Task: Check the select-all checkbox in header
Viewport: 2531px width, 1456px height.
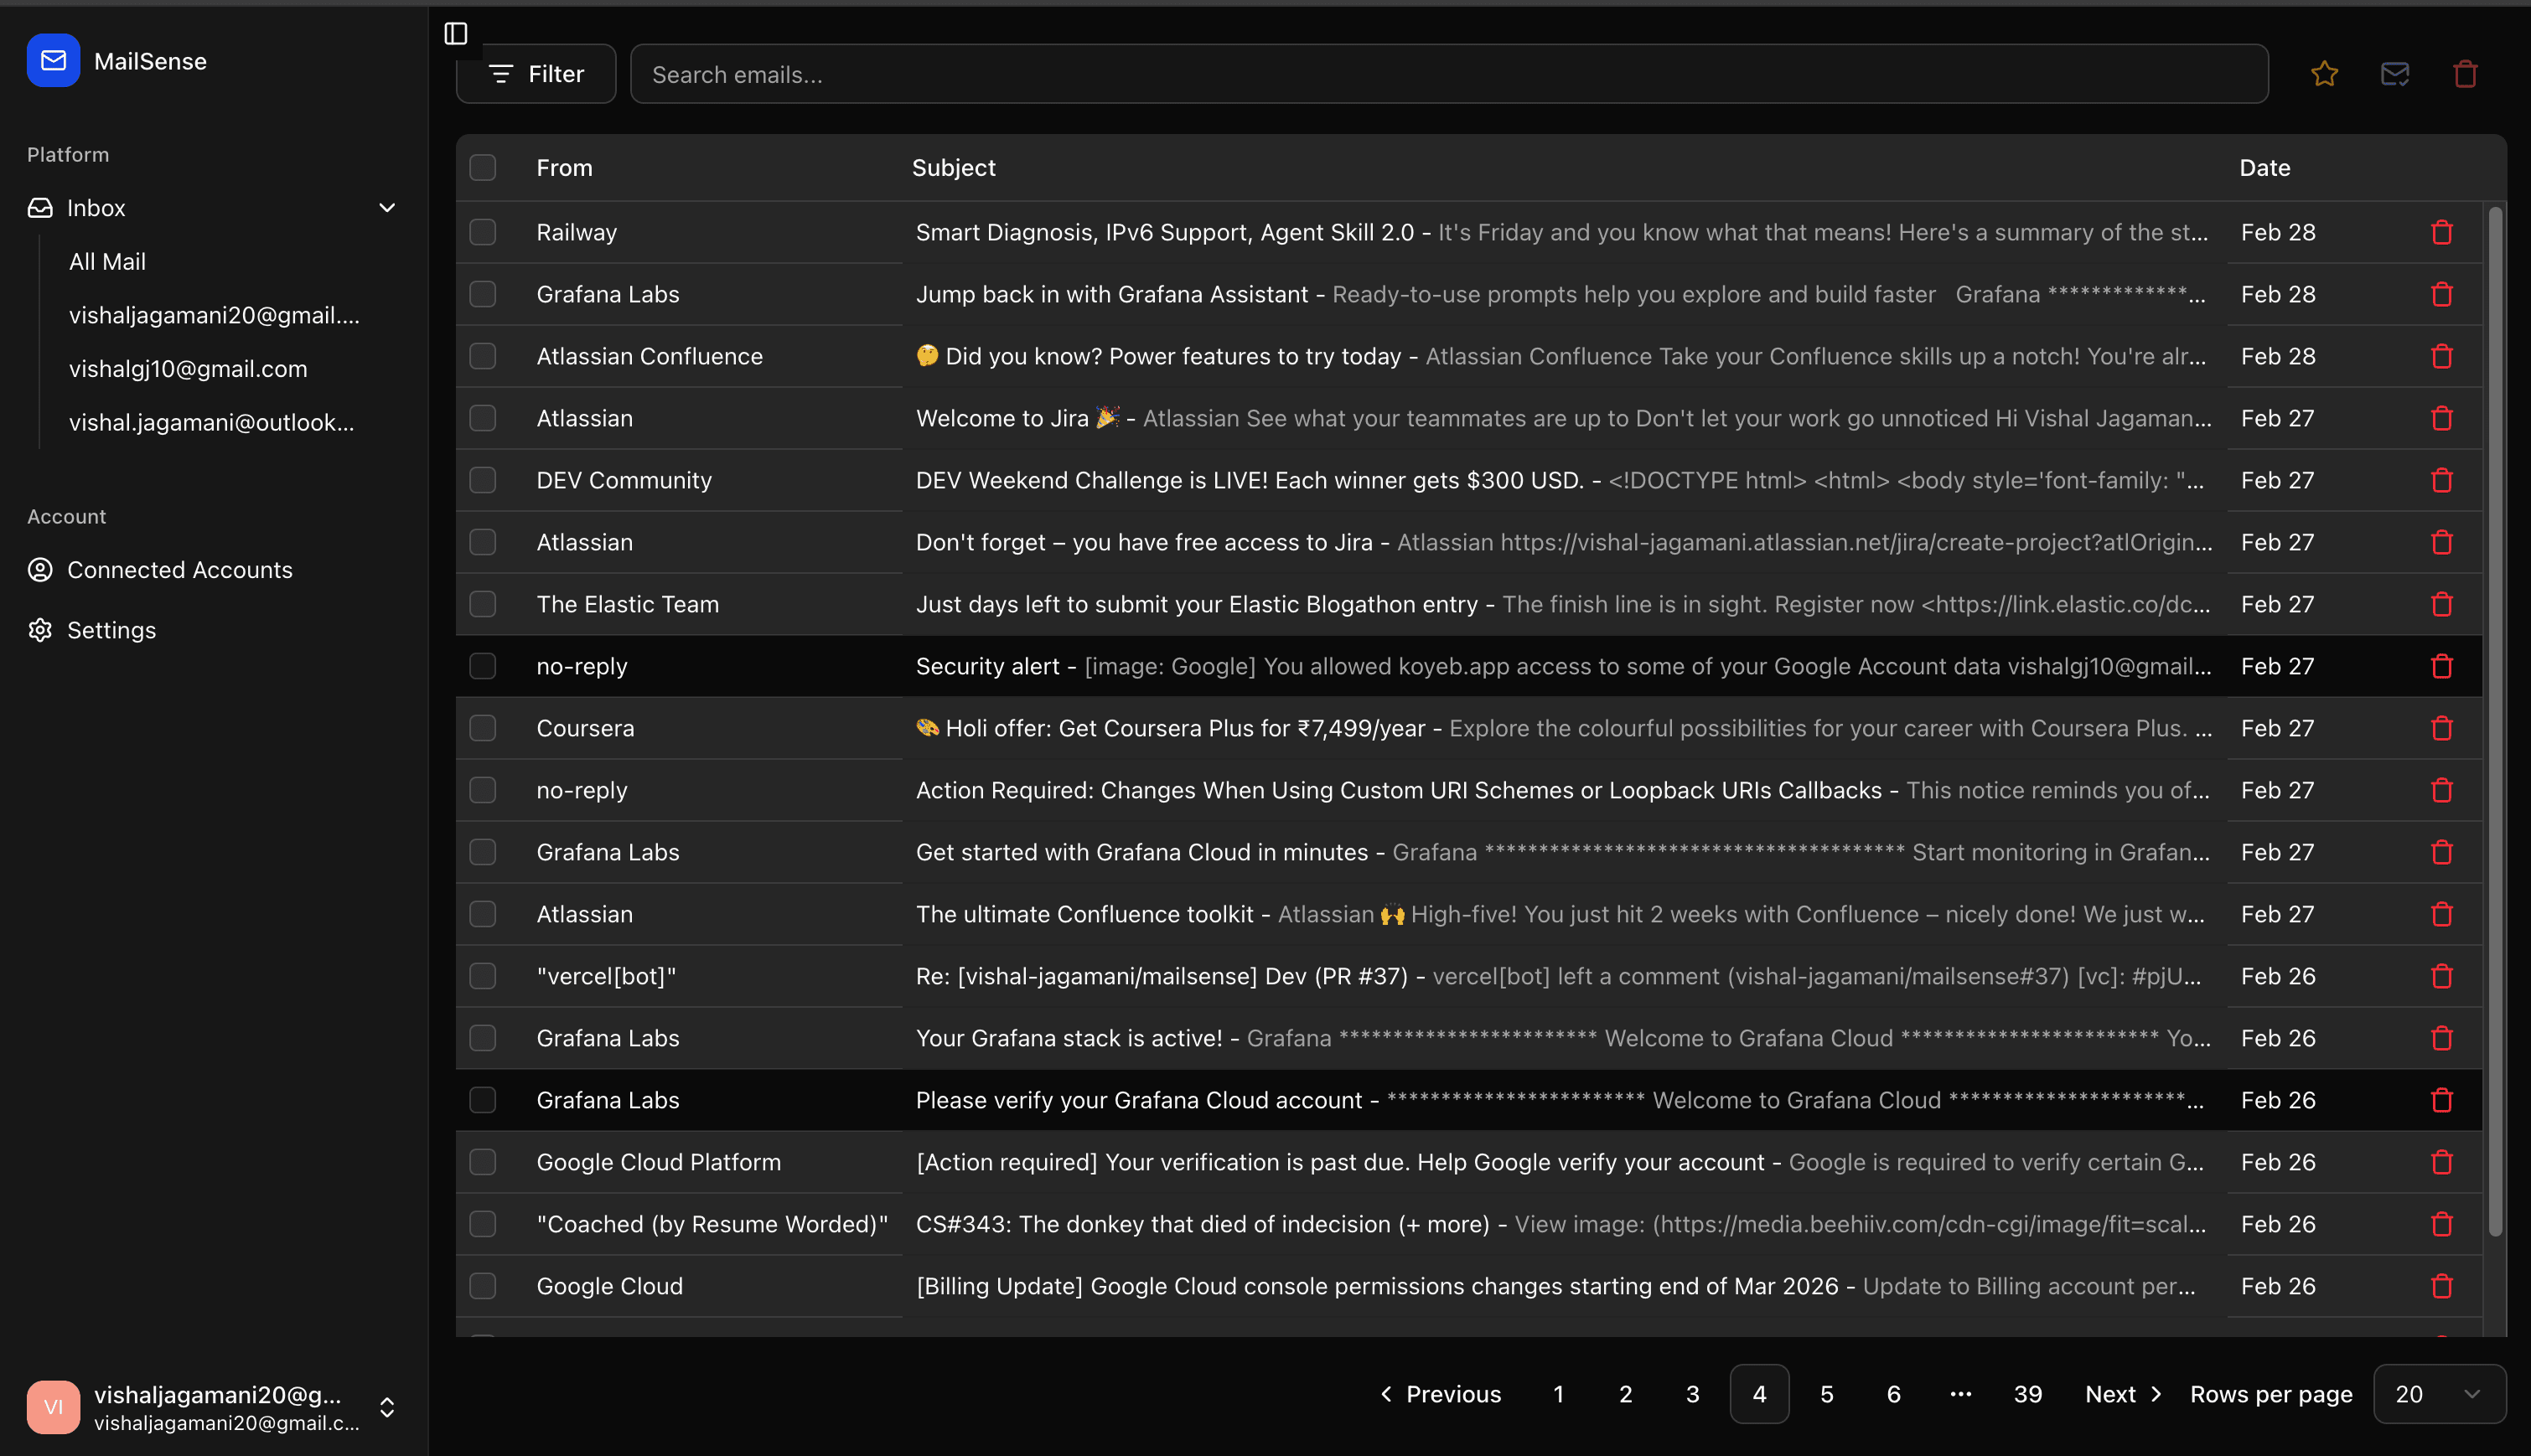Action: pyautogui.click(x=484, y=167)
